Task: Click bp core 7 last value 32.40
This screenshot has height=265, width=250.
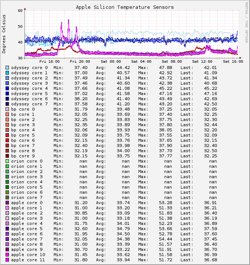Action: point(210,146)
